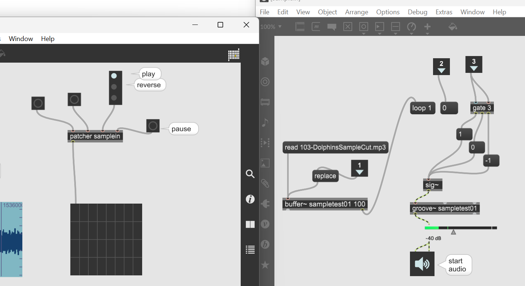Open the Extras menu

coord(444,12)
